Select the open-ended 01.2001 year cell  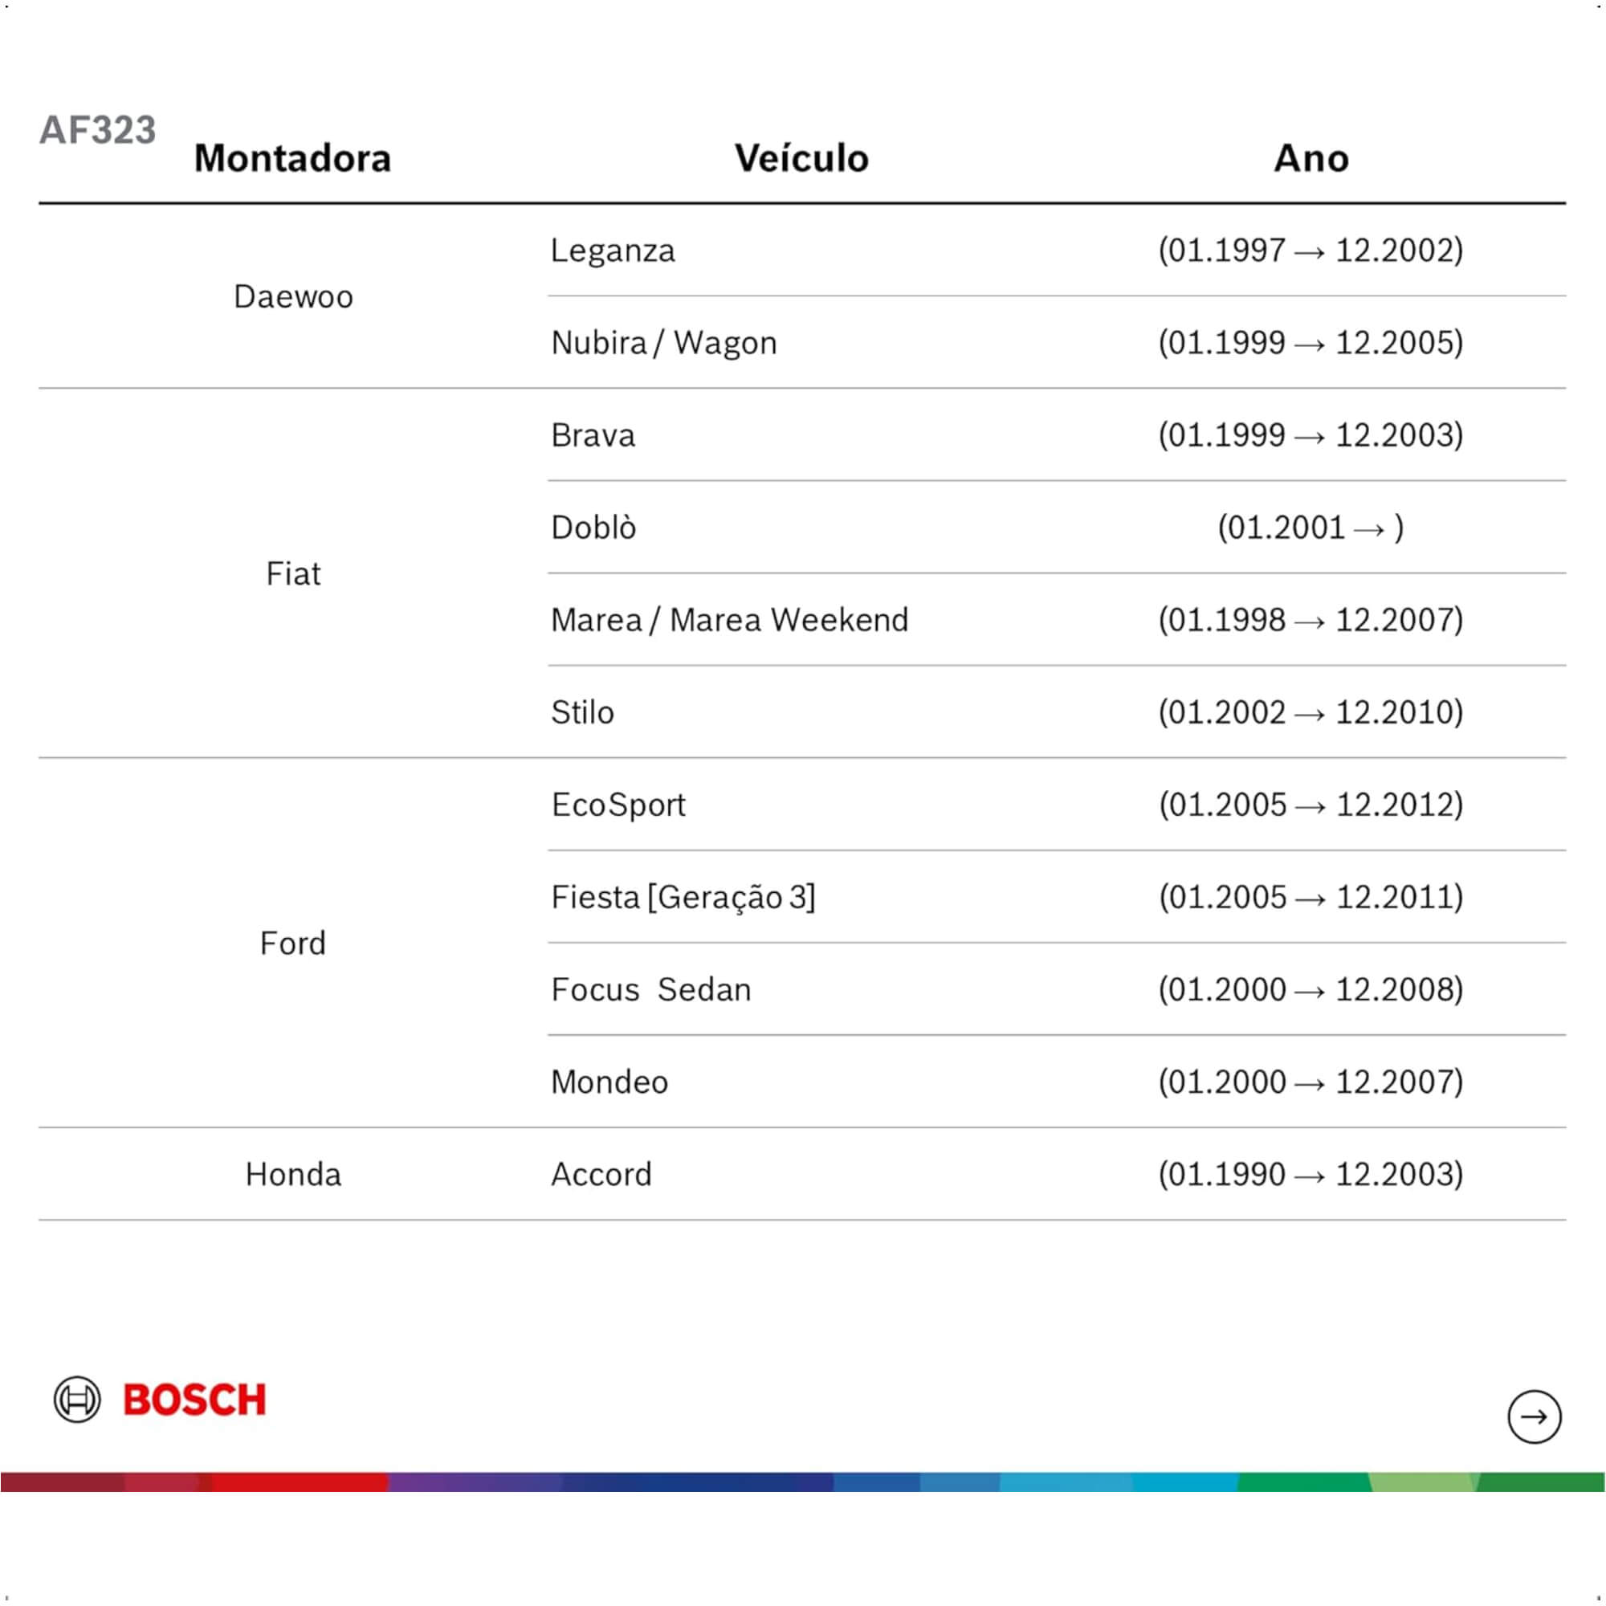1311,527
